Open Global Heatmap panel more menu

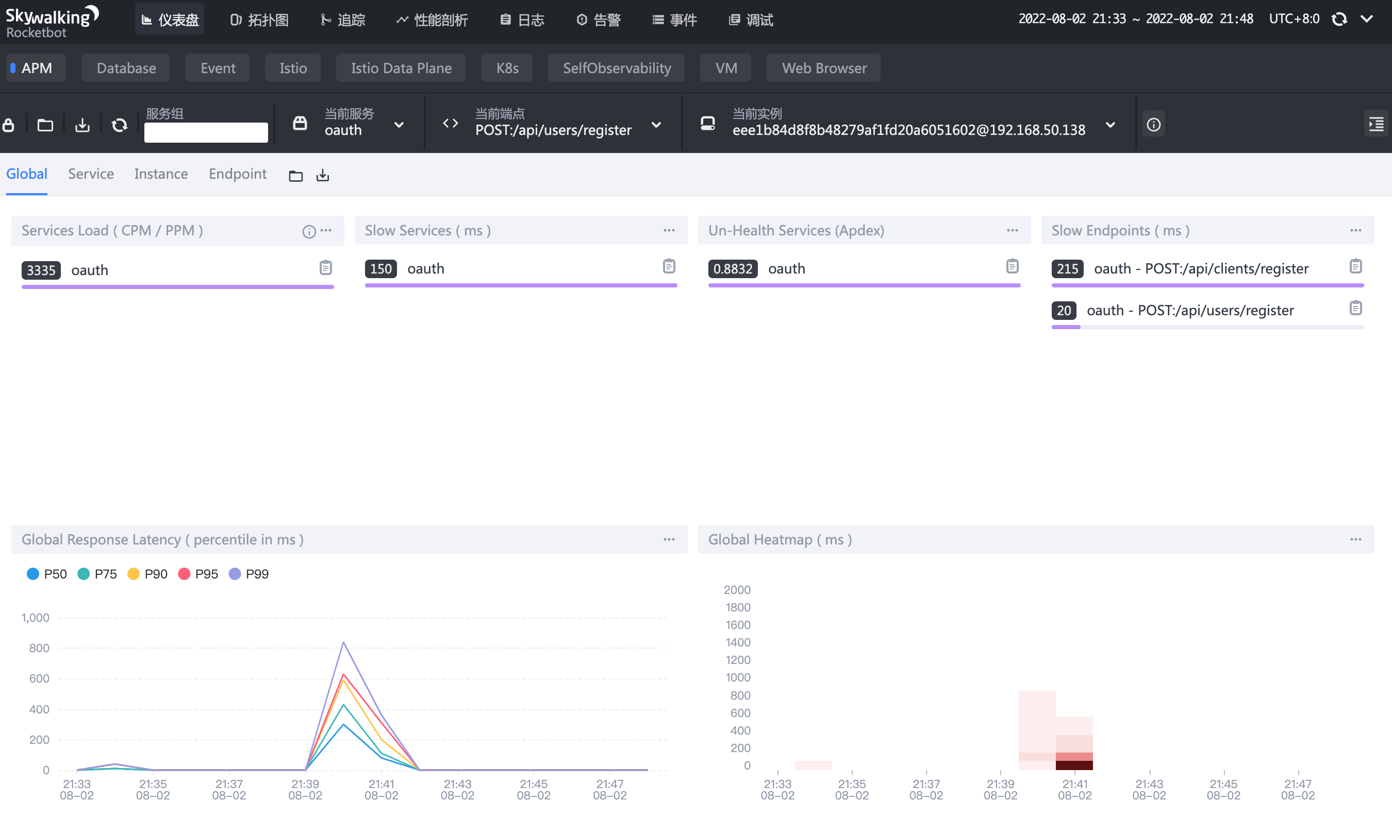click(1355, 539)
